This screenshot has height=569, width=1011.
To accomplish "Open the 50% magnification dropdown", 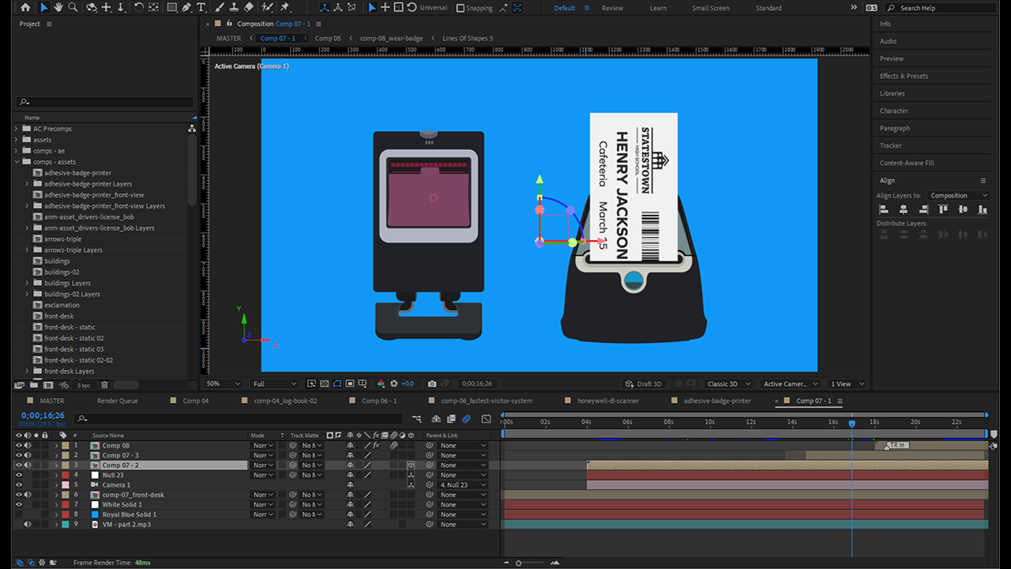I will (223, 384).
